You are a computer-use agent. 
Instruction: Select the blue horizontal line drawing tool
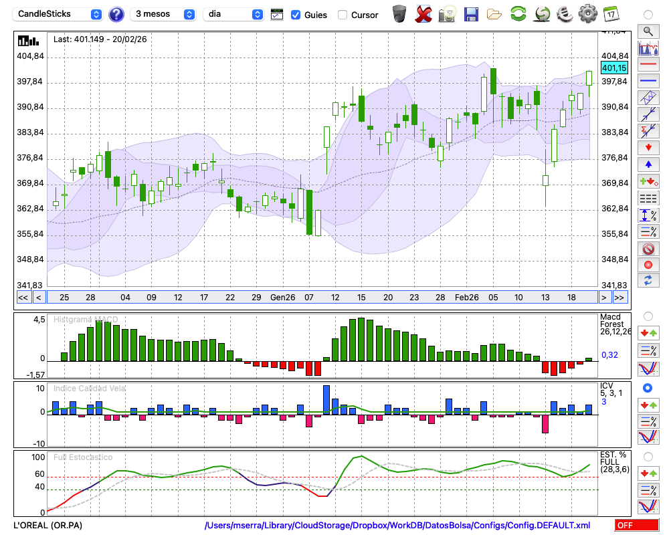tap(648, 81)
